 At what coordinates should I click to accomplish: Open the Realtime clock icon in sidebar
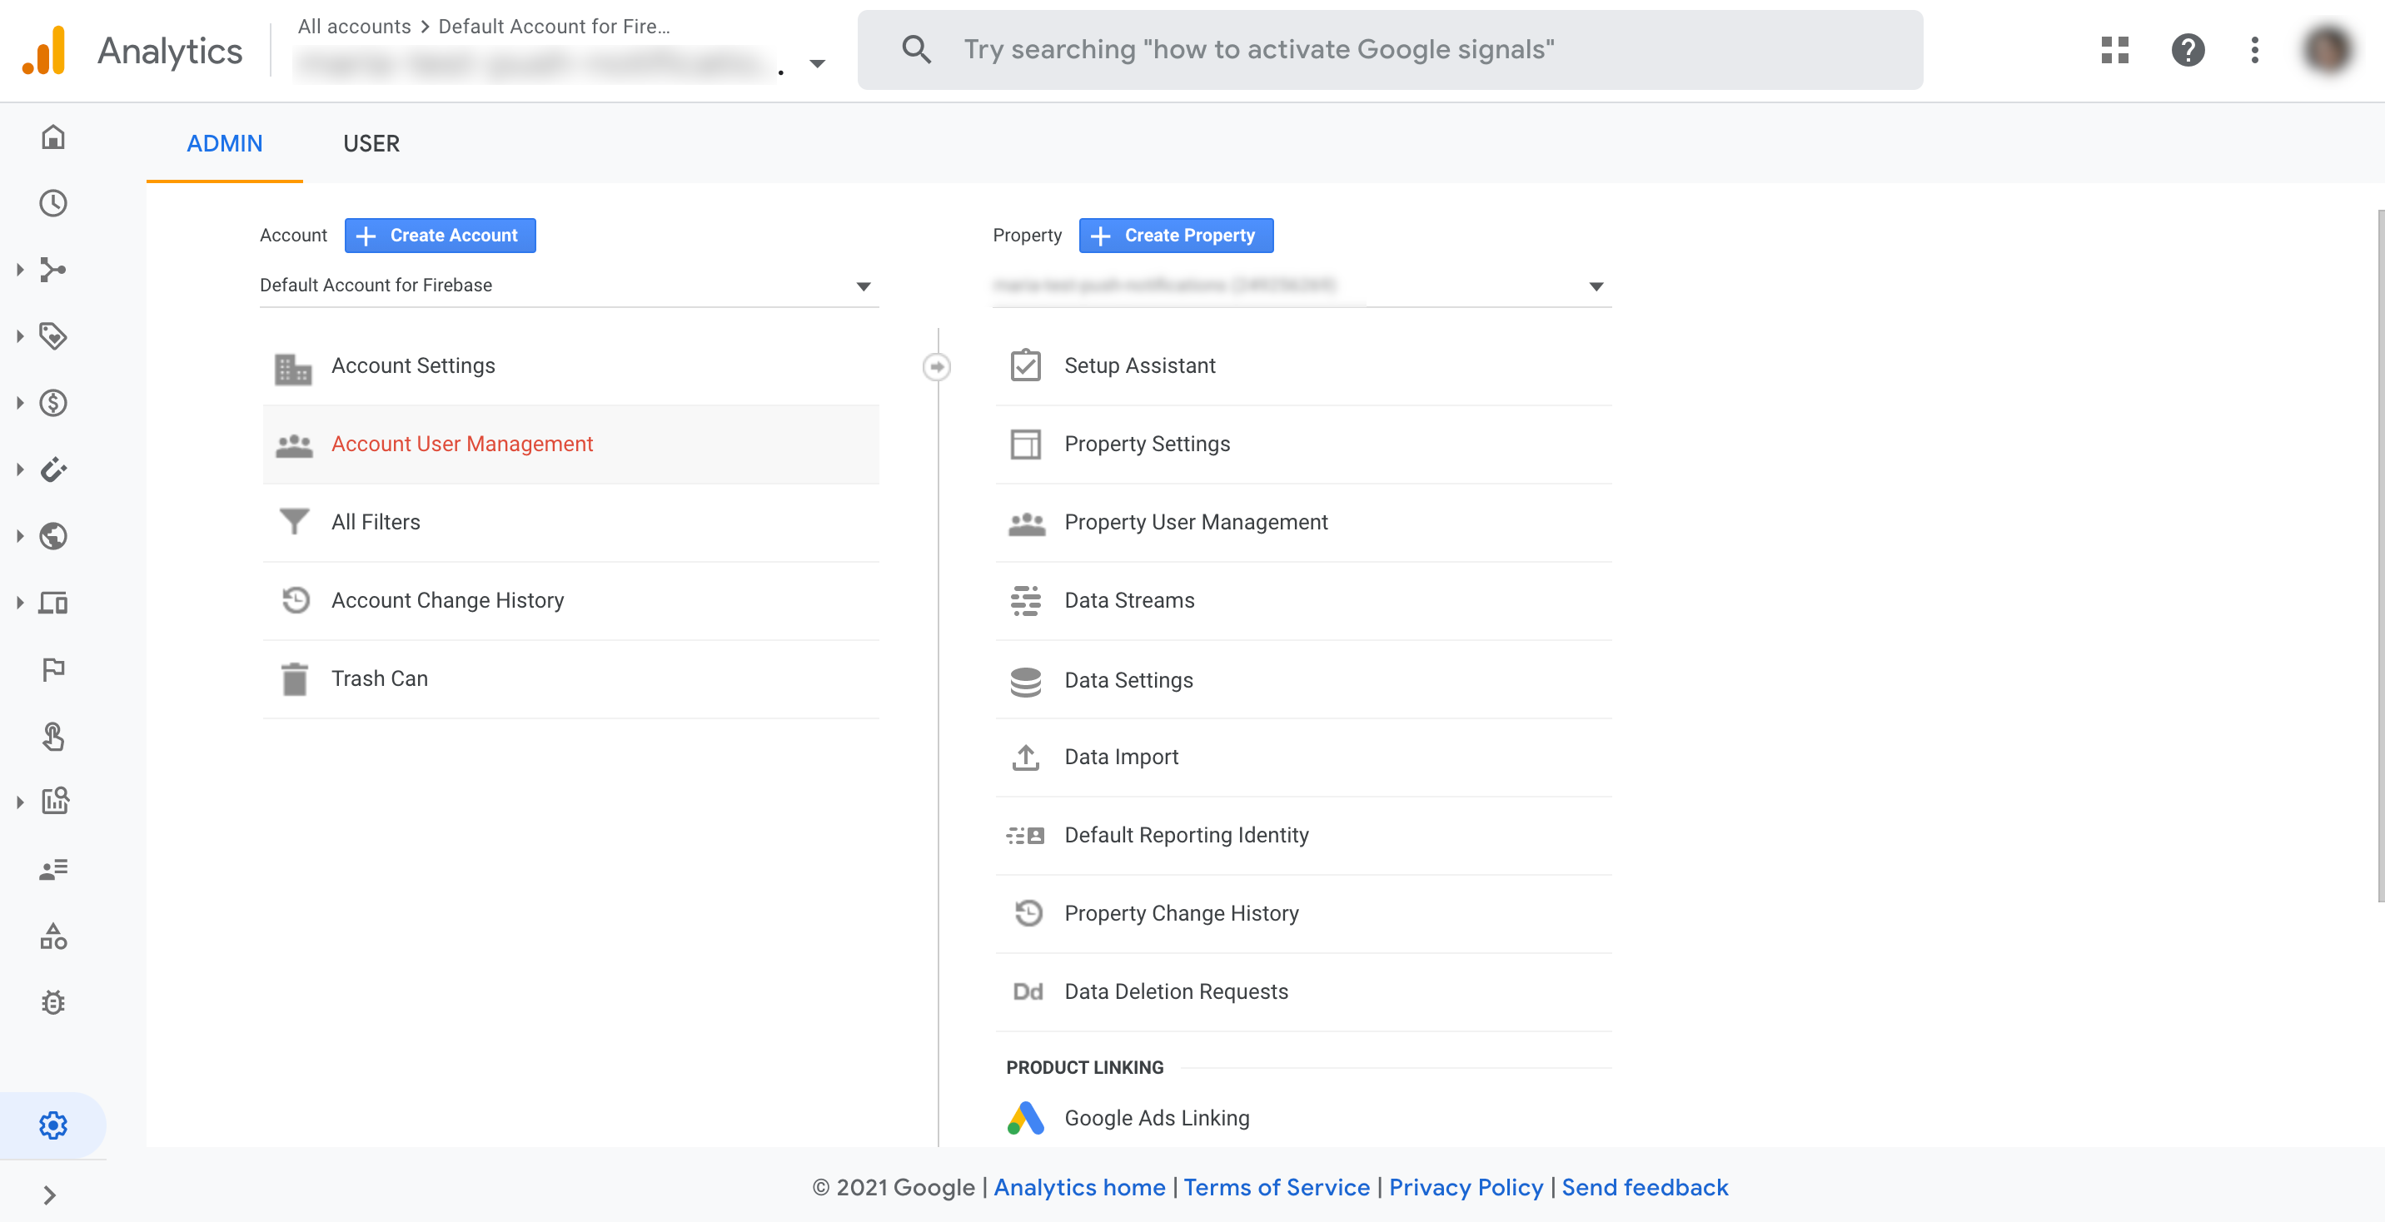[52, 204]
